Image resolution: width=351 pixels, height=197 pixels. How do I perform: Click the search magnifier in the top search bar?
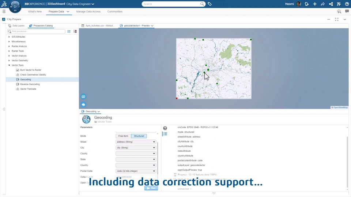[202, 4]
